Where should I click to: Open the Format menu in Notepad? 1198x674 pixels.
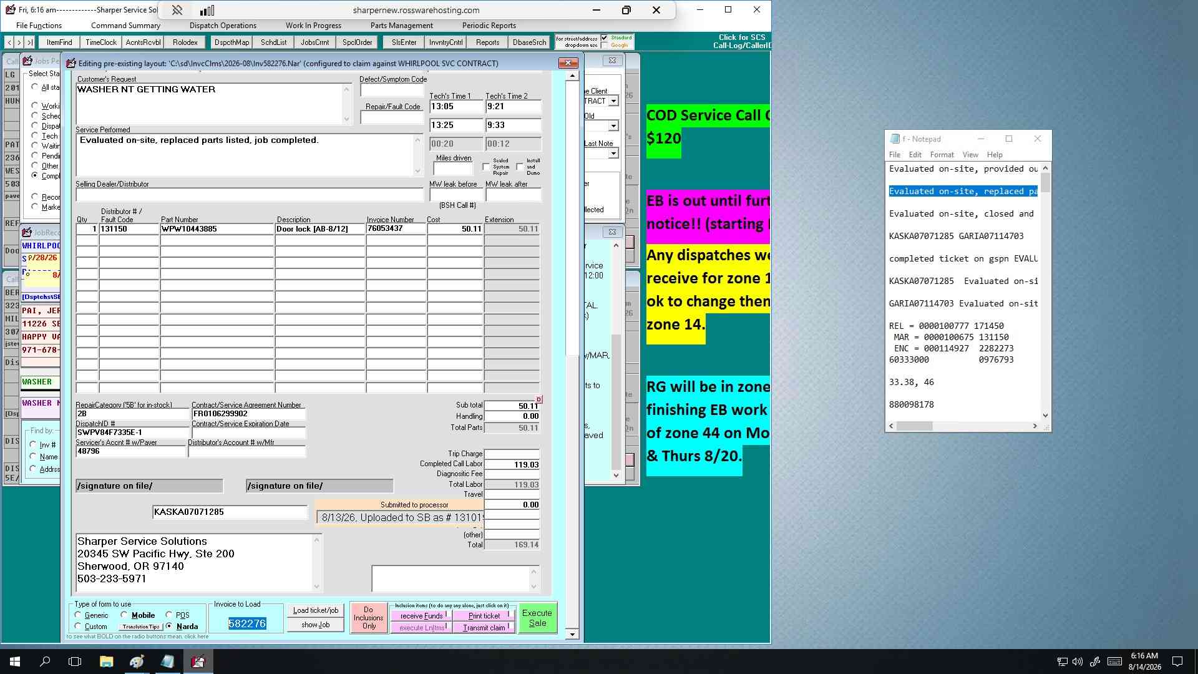point(942,155)
